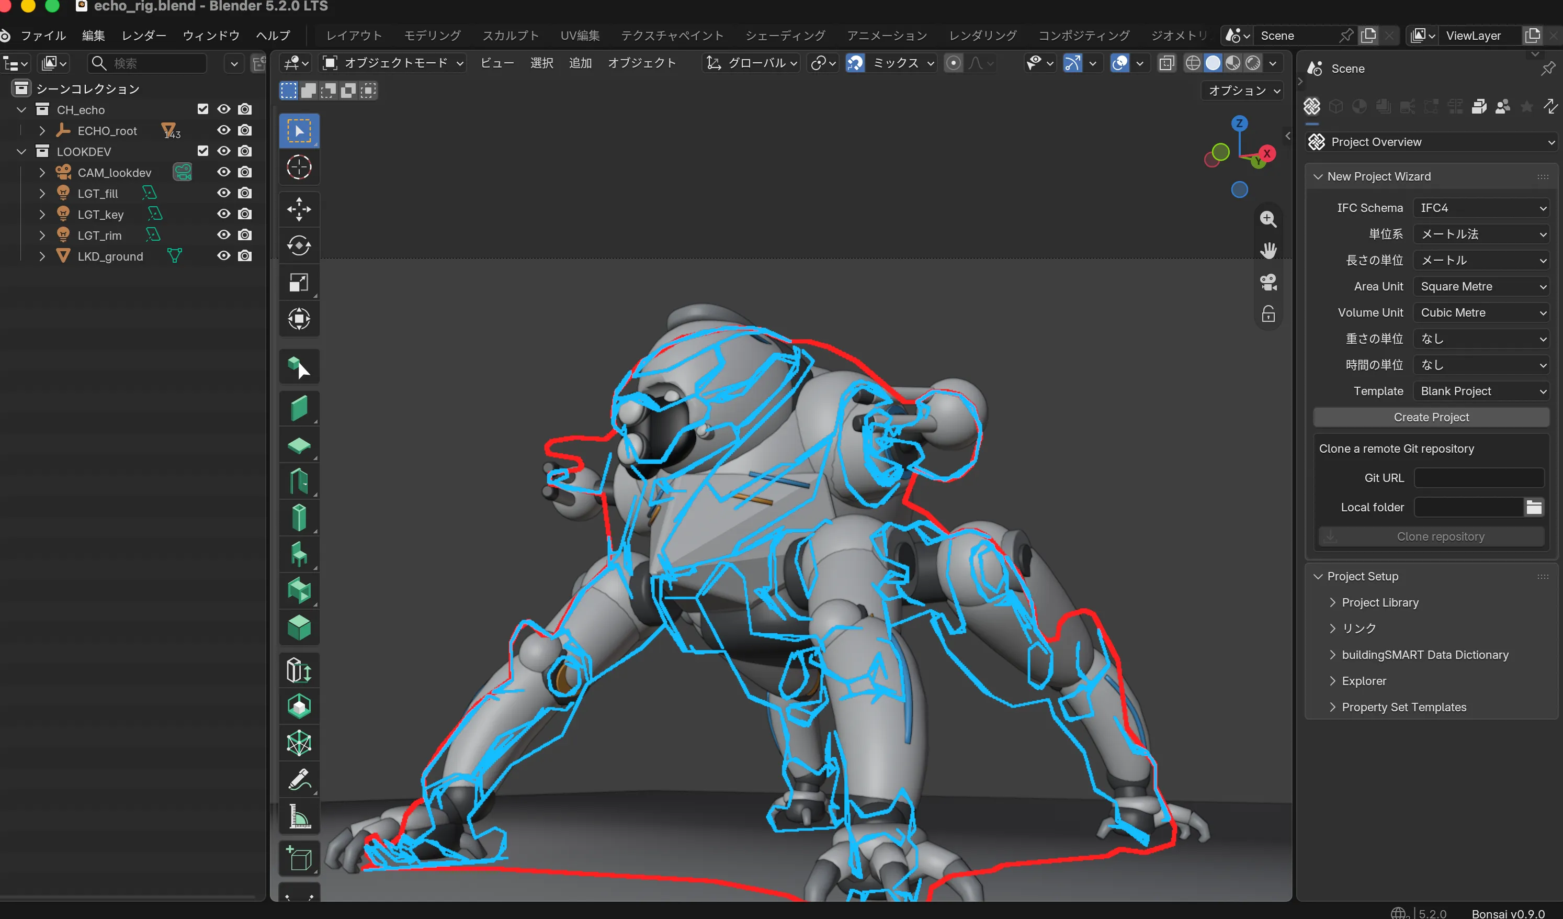Toggle snapping magnet button
Viewport: 1563px width, 919px height.
click(x=855, y=63)
